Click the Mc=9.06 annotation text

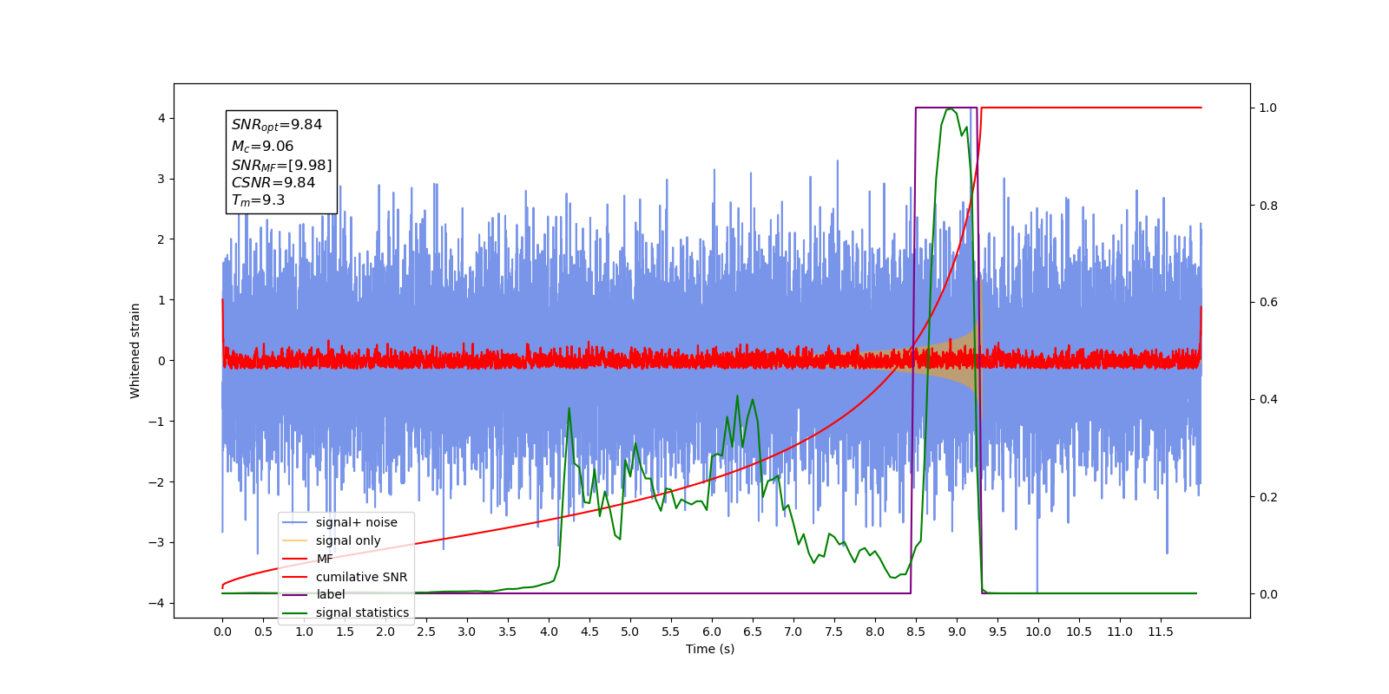click(262, 147)
